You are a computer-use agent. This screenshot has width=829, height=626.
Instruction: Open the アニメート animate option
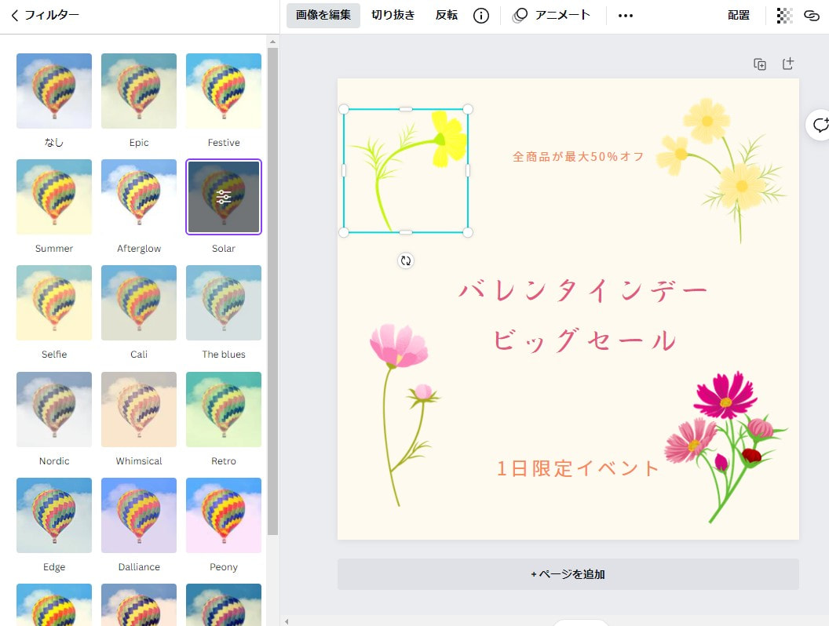[x=553, y=16]
